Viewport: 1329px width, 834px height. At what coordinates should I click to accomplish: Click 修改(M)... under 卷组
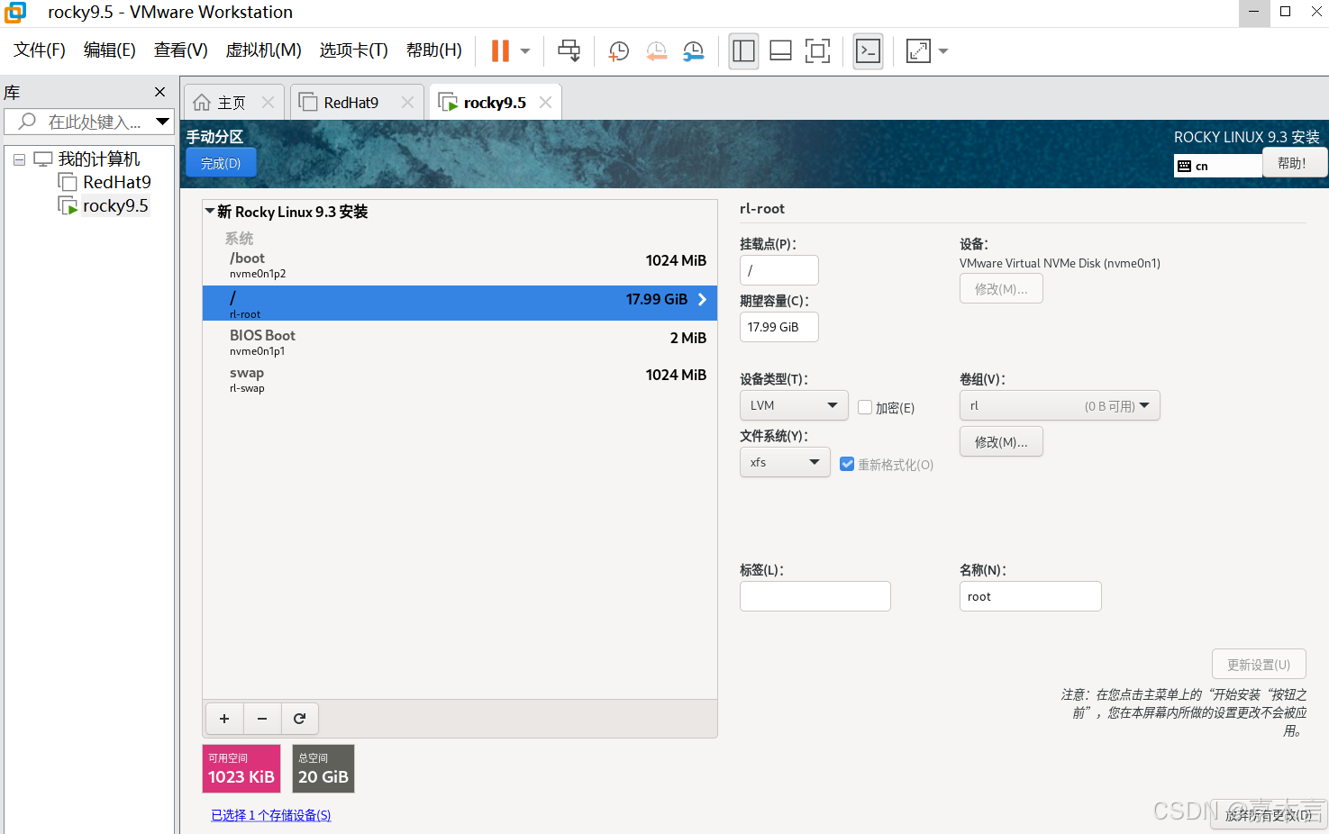pyautogui.click(x=1001, y=441)
